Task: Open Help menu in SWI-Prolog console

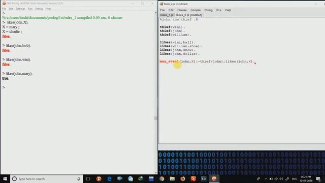Action: point(48,9)
